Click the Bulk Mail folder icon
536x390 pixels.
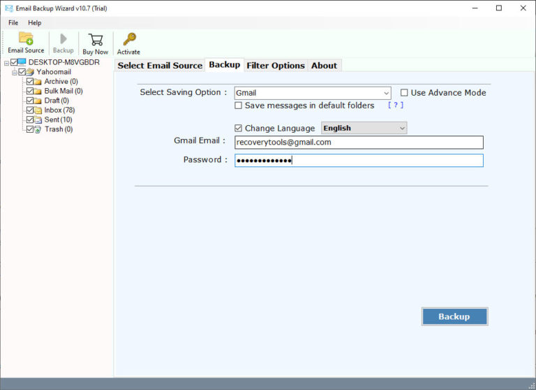click(x=38, y=92)
